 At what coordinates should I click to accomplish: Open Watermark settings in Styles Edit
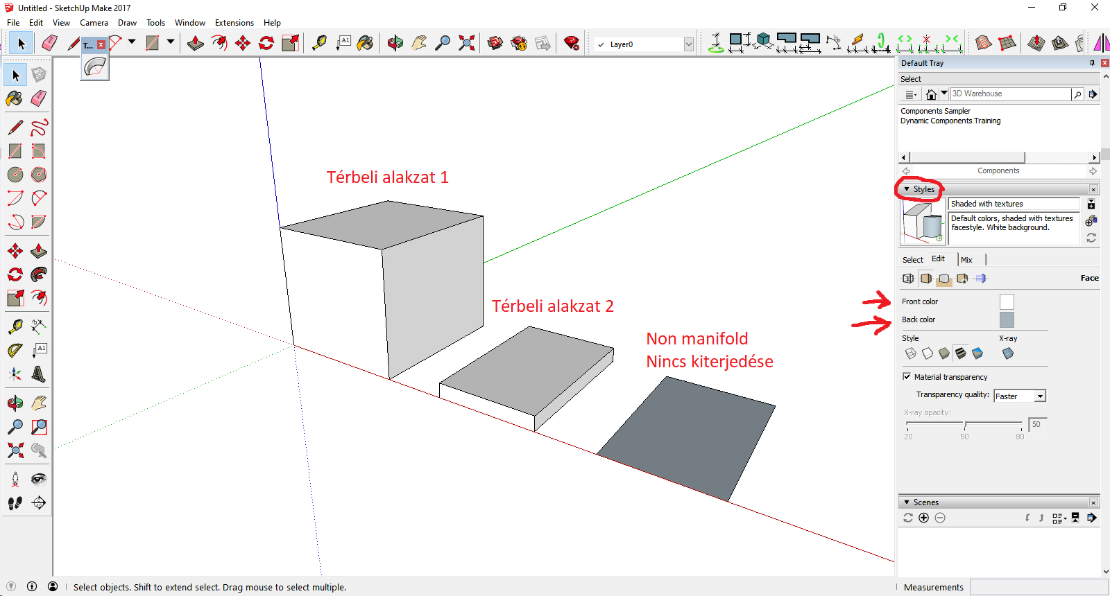pyautogui.click(x=962, y=279)
